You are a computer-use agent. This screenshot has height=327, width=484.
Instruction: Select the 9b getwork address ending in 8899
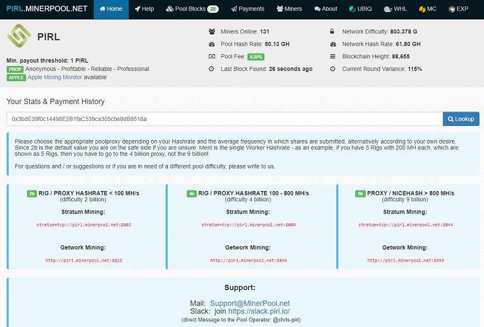(406, 261)
